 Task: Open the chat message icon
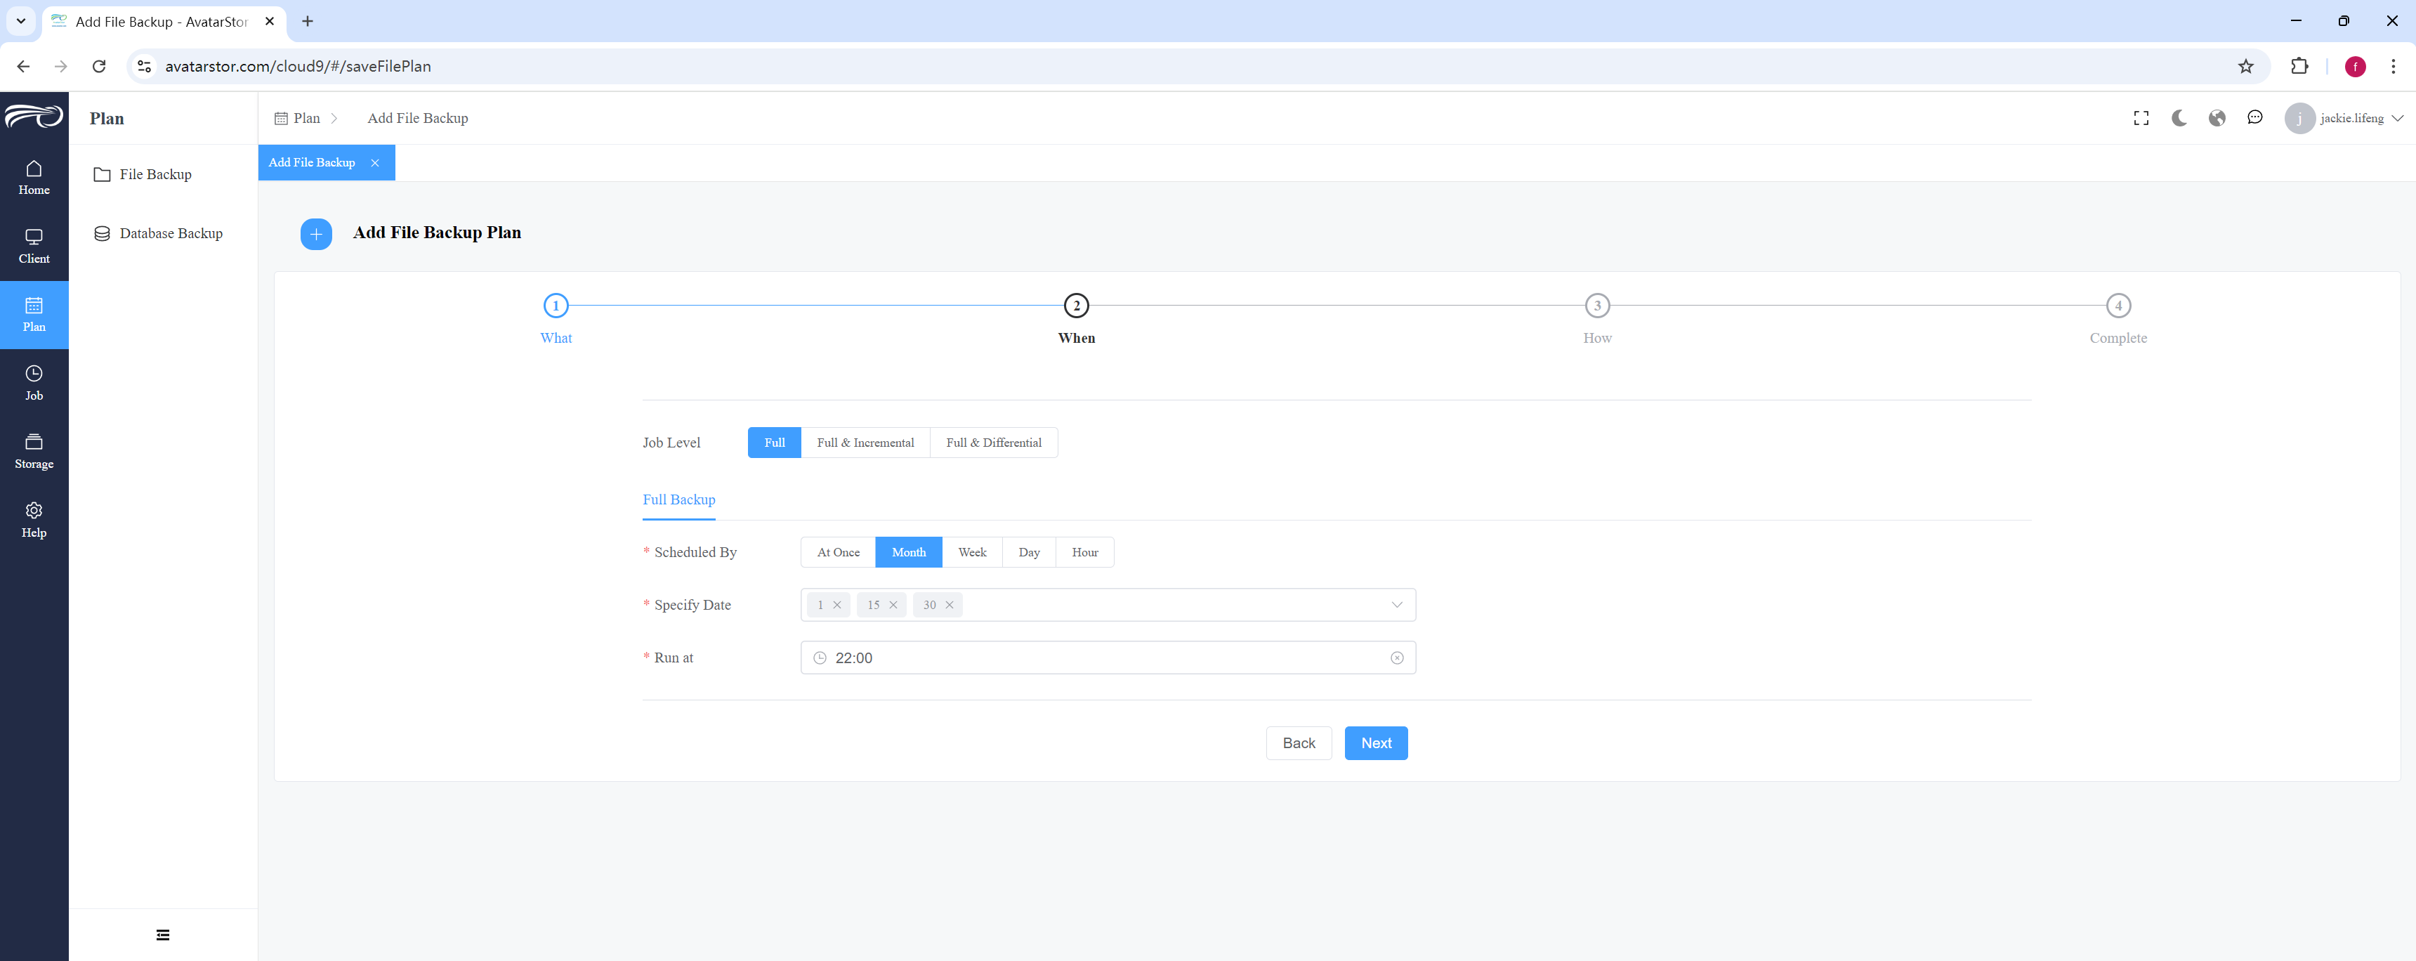point(2254,118)
